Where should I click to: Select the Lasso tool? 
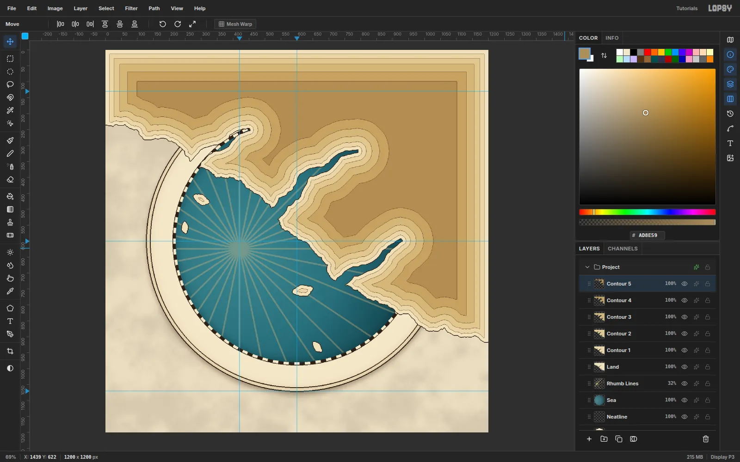tap(10, 85)
